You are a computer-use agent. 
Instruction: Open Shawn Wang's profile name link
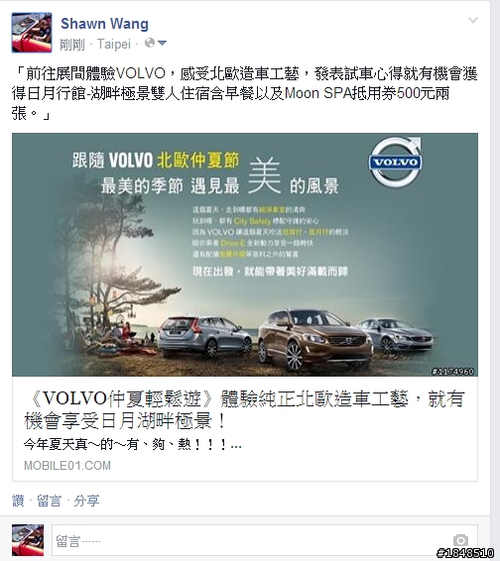pyautogui.click(x=104, y=24)
